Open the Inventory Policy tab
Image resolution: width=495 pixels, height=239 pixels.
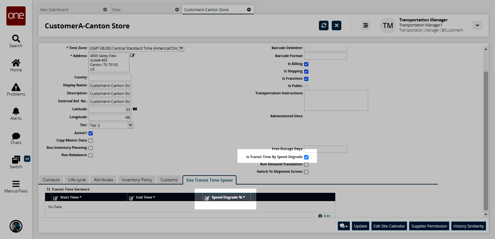[x=137, y=180]
